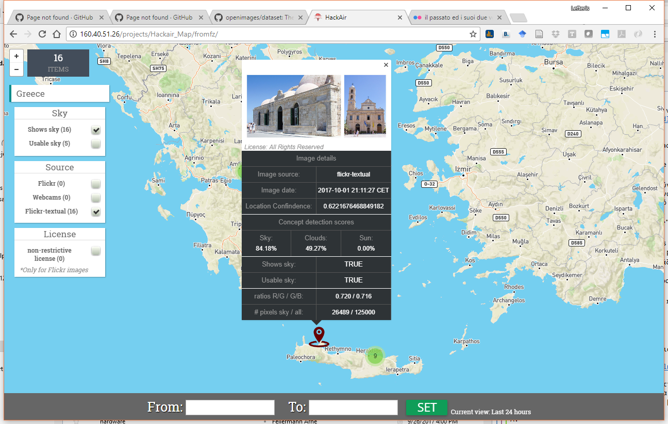Click the To date input field
Viewport: 668px width, 424px height.
(x=353, y=408)
